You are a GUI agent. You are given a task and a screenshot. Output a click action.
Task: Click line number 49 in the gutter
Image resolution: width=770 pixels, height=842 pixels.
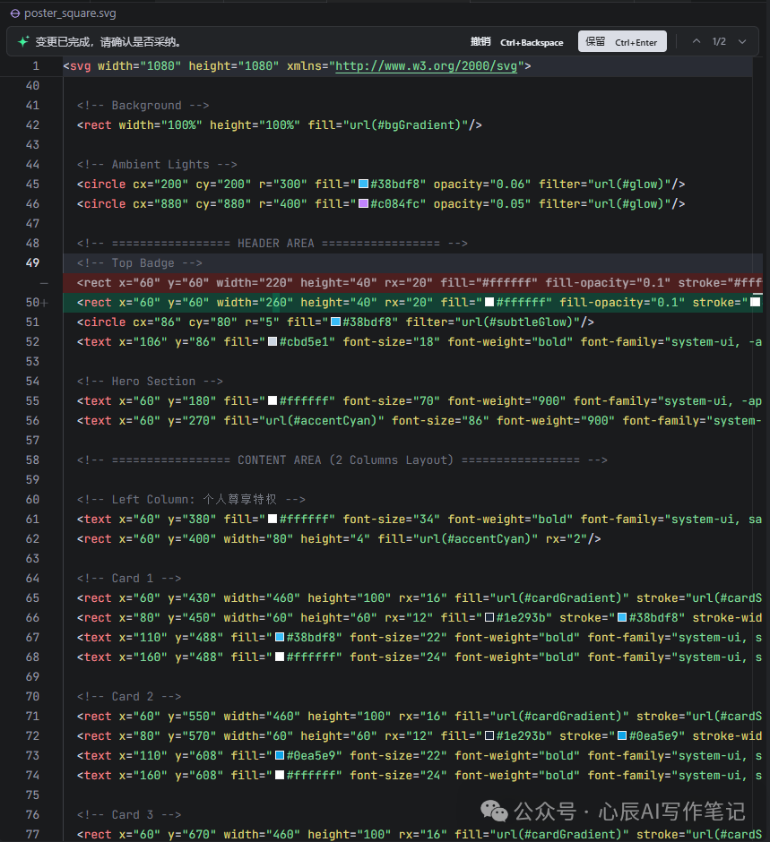33,263
